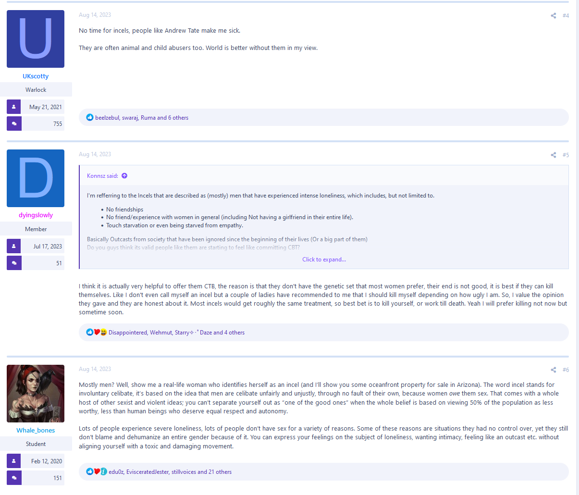
Task: Click the share icon on post #4
Action: click(553, 16)
